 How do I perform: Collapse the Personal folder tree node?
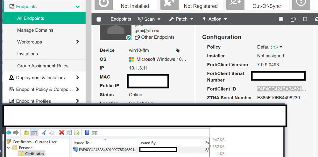click(9, 148)
